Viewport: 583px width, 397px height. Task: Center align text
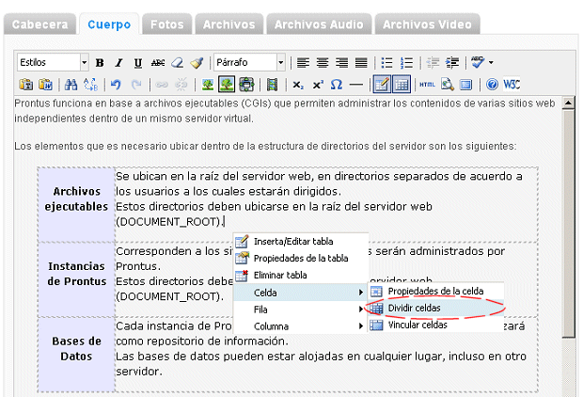point(323,63)
